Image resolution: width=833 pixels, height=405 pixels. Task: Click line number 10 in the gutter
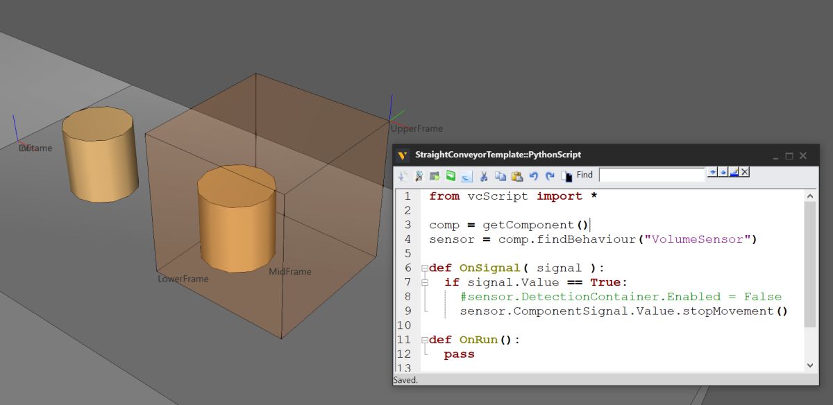[x=404, y=325]
